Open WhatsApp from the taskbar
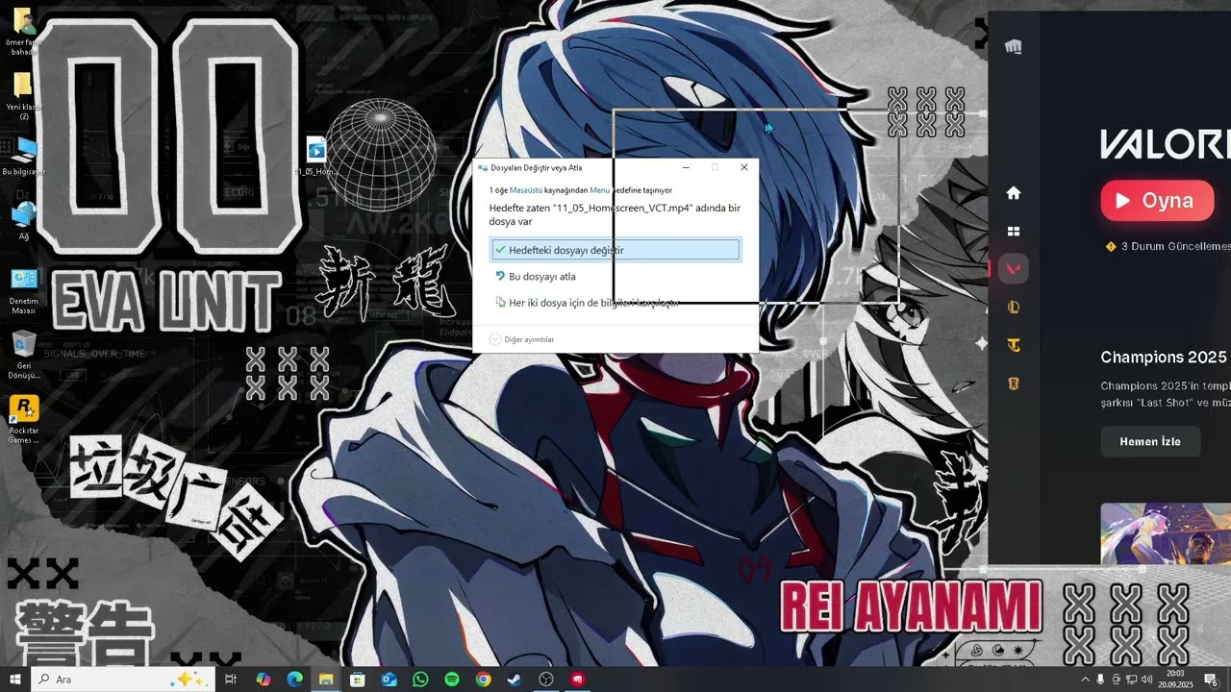The width and height of the screenshot is (1231, 692). (420, 680)
